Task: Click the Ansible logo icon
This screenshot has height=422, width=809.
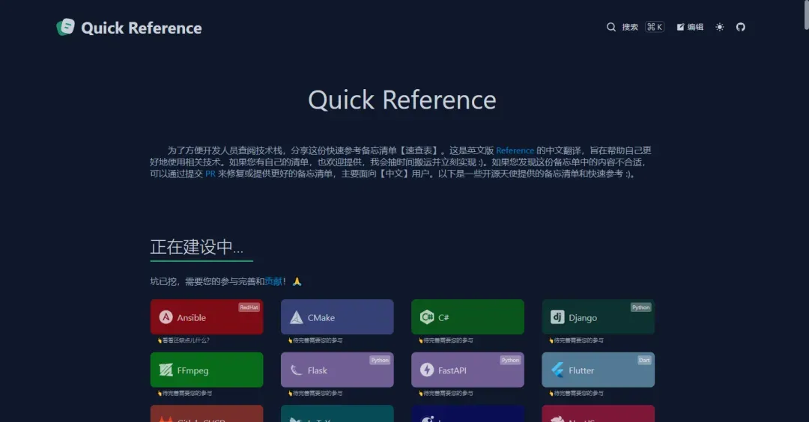Action: coord(166,317)
